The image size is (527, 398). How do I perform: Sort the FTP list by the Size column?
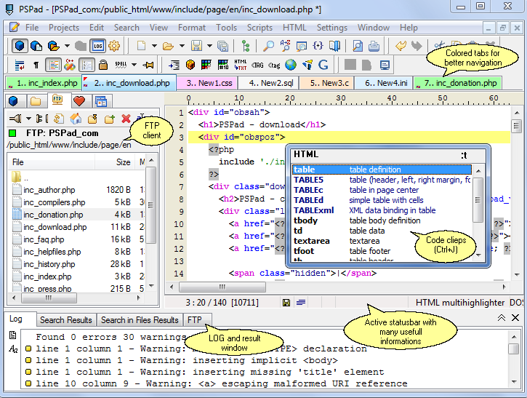pyautogui.click(x=116, y=162)
